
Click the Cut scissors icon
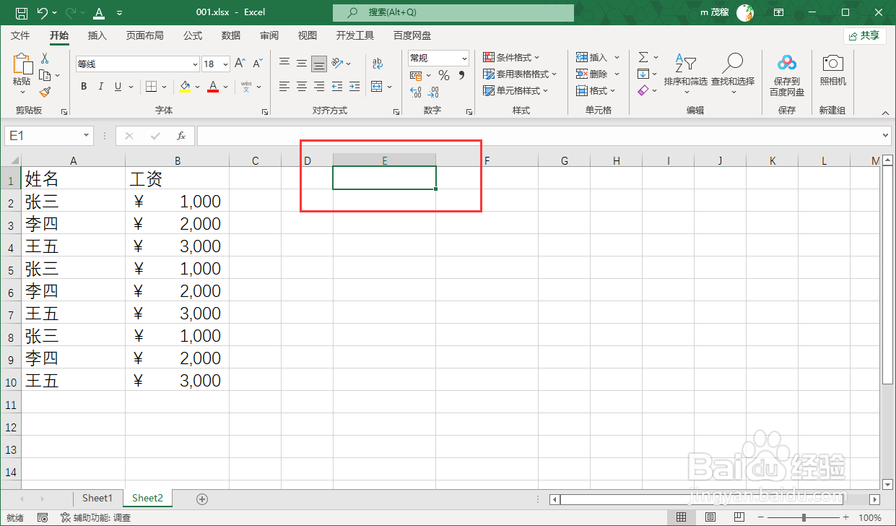coord(45,58)
